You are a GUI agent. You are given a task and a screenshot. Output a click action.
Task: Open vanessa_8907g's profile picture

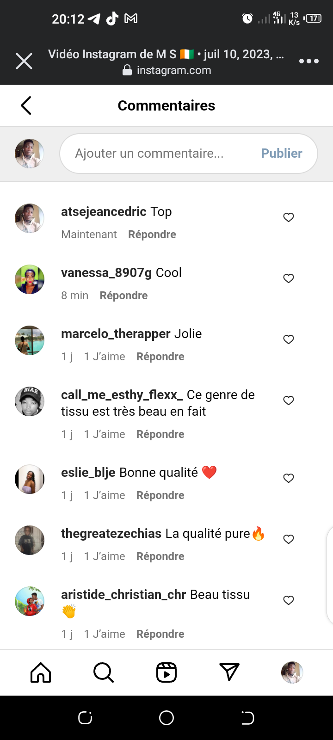point(30,279)
